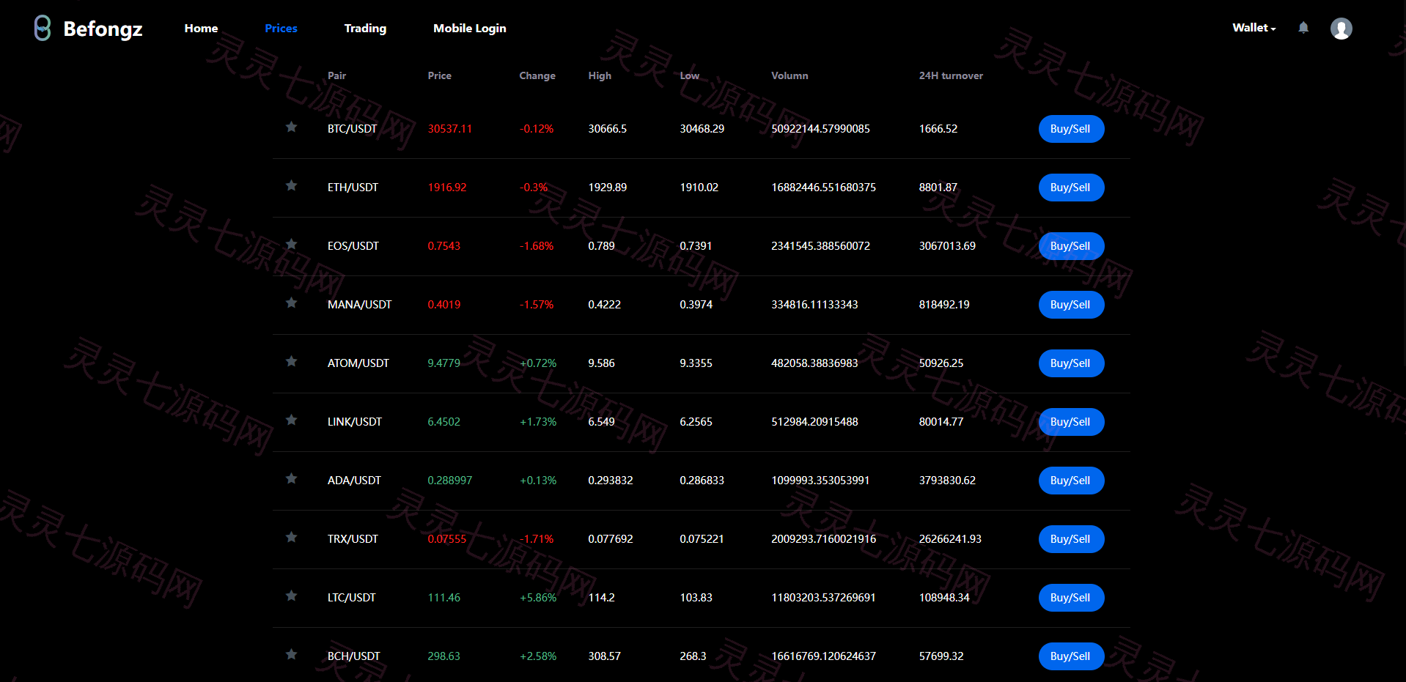
Task: Click the Befongz brand name
Action: point(103,29)
